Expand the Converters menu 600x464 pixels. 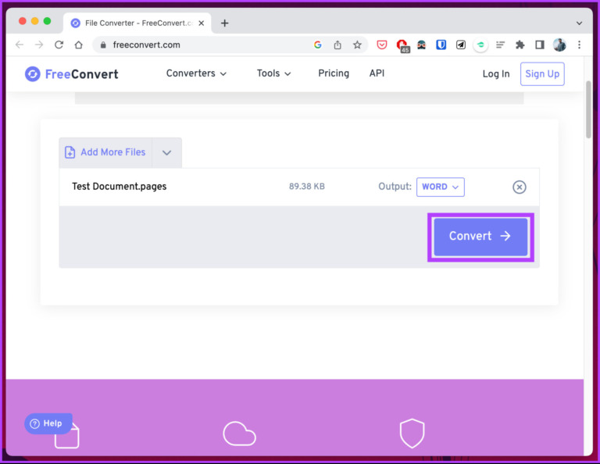click(196, 73)
